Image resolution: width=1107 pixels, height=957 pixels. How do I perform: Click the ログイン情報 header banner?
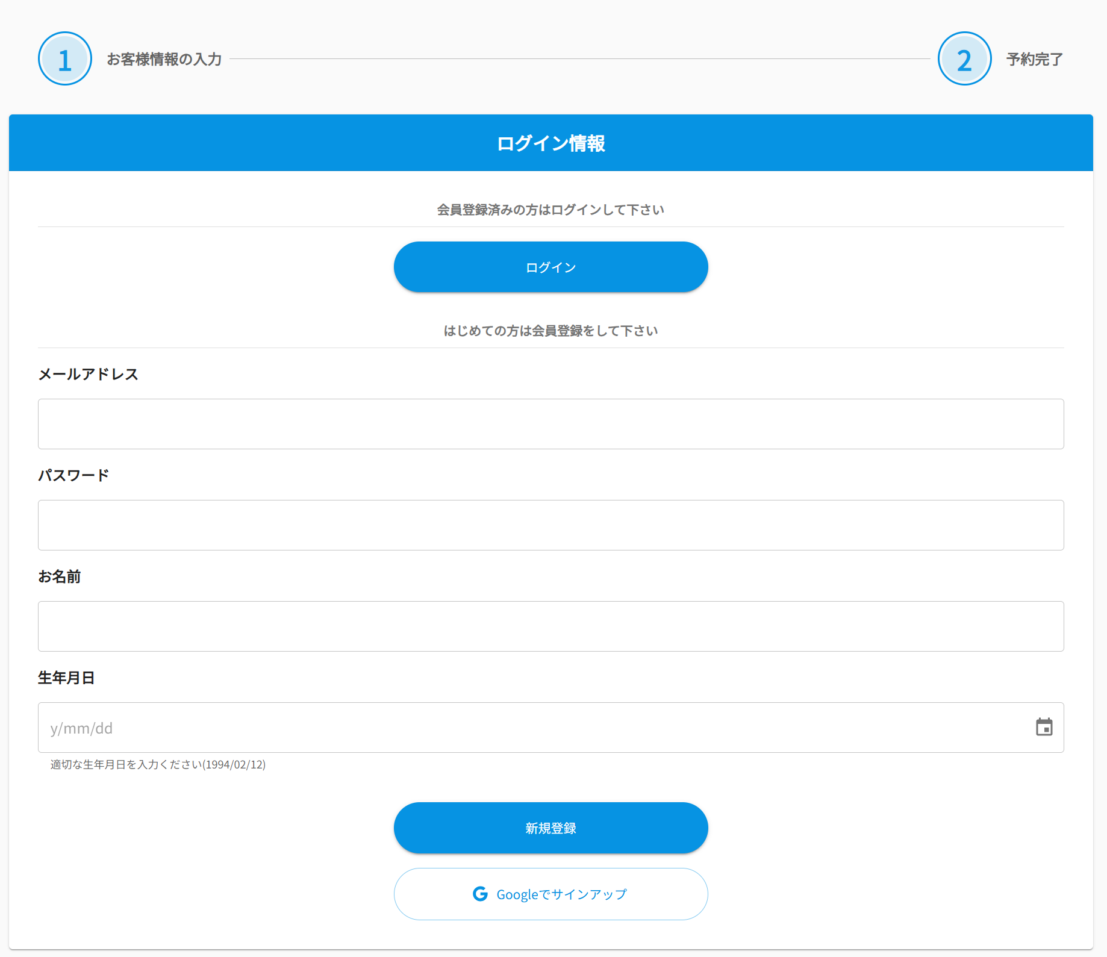coord(550,143)
